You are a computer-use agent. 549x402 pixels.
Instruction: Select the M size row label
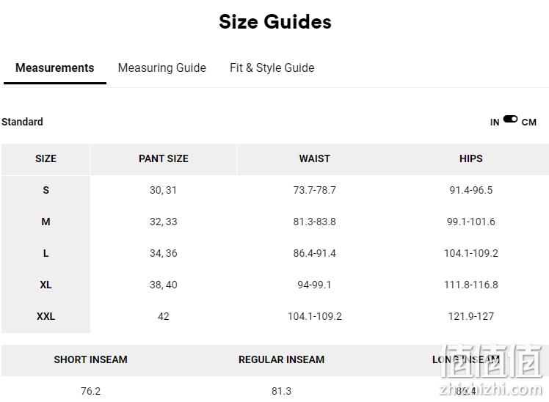pos(46,222)
